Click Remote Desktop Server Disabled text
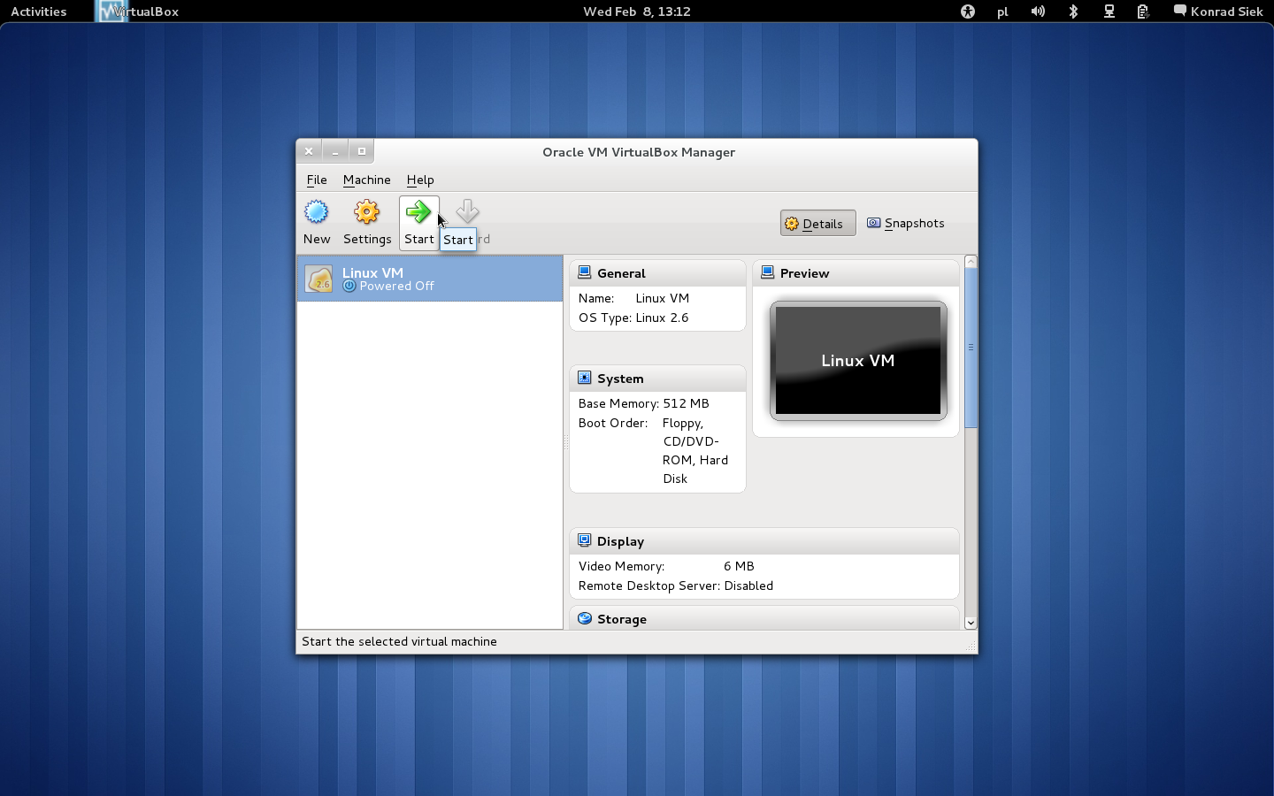 676,586
